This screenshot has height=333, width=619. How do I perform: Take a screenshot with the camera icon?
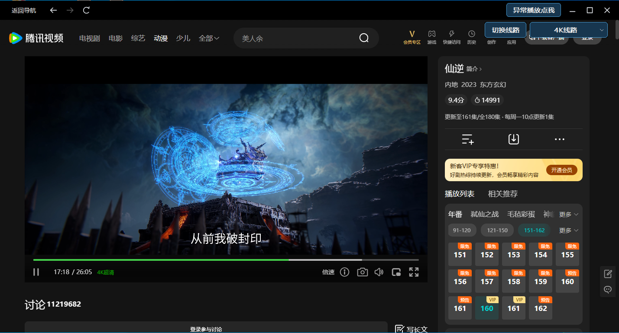pyautogui.click(x=362, y=272)
